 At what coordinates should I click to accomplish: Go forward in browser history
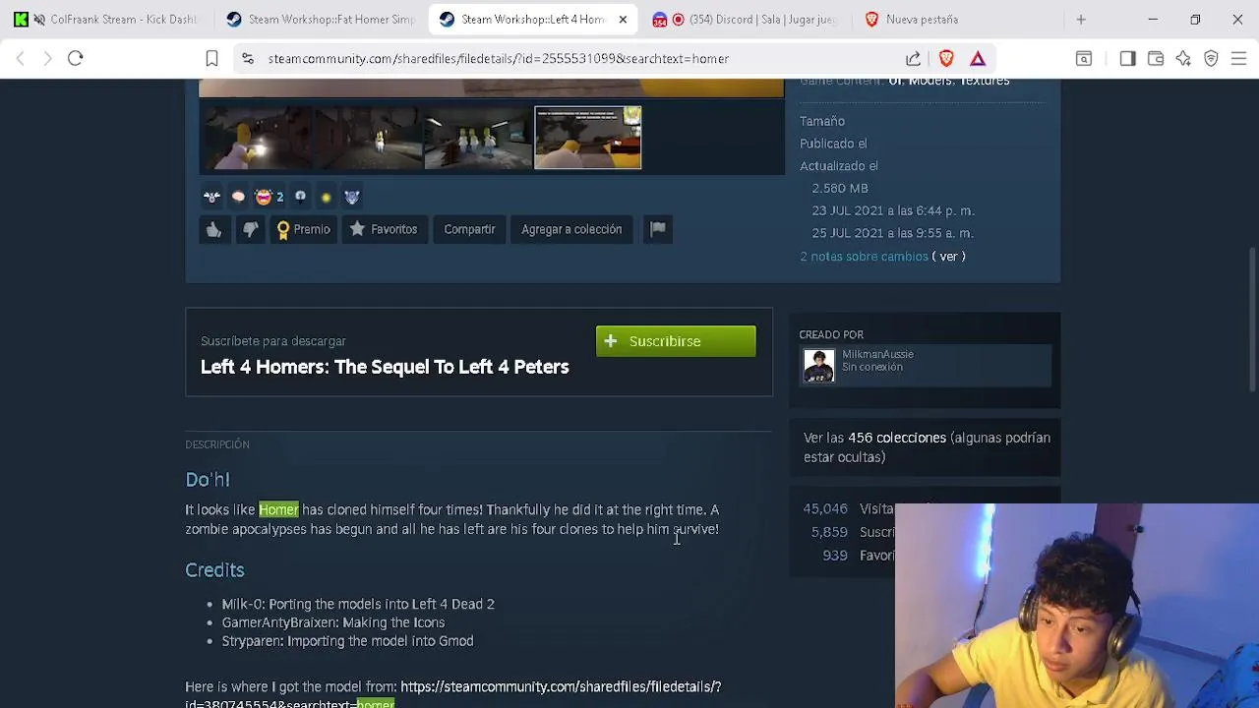[x=47, y=59]
